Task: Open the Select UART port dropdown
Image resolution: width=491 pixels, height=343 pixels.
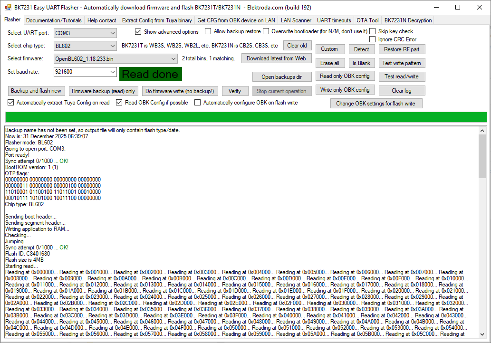Action: (x=85, y=33)
